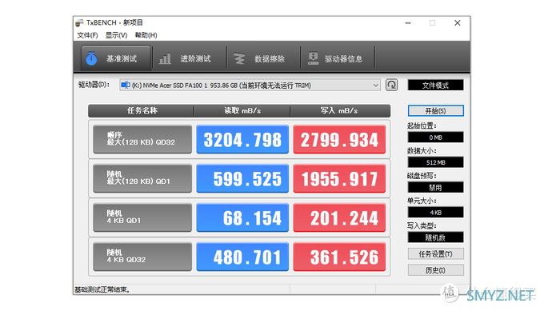This screenshot has width=544, height=311.
Task: Click the TxBENCH app icon in title bar
Action: [x=79, y=23]
